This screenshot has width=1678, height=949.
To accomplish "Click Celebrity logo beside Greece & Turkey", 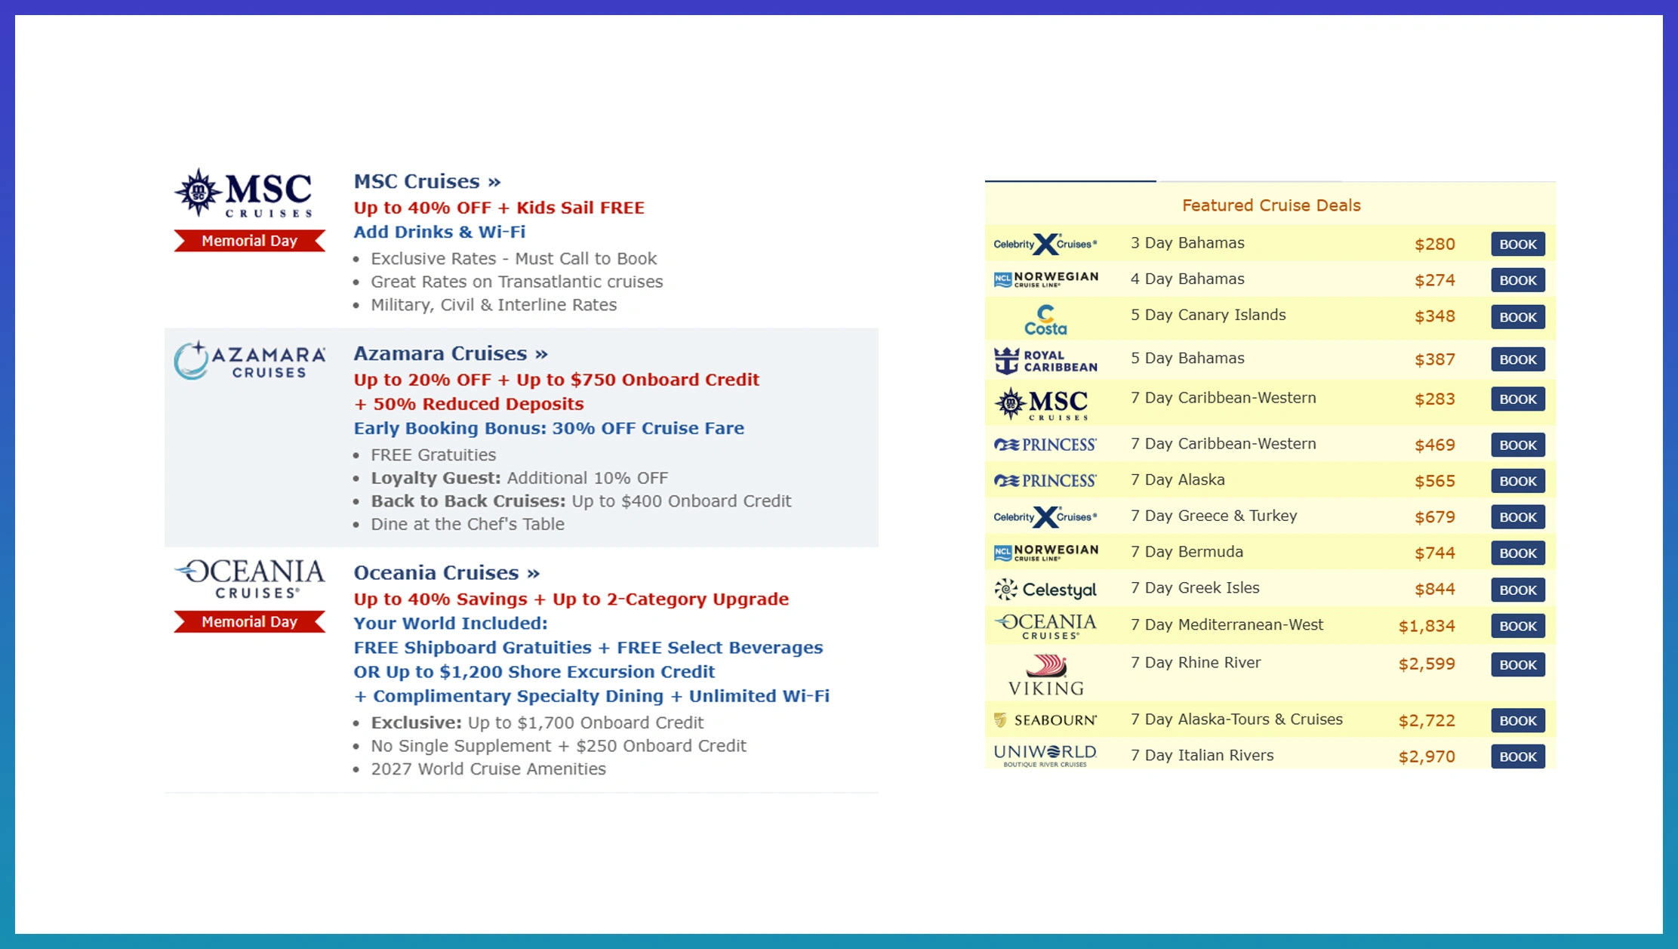I will pos(1045,517).
